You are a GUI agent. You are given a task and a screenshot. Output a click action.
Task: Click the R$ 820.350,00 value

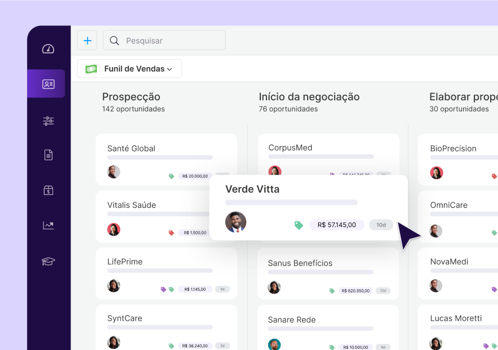355,291
